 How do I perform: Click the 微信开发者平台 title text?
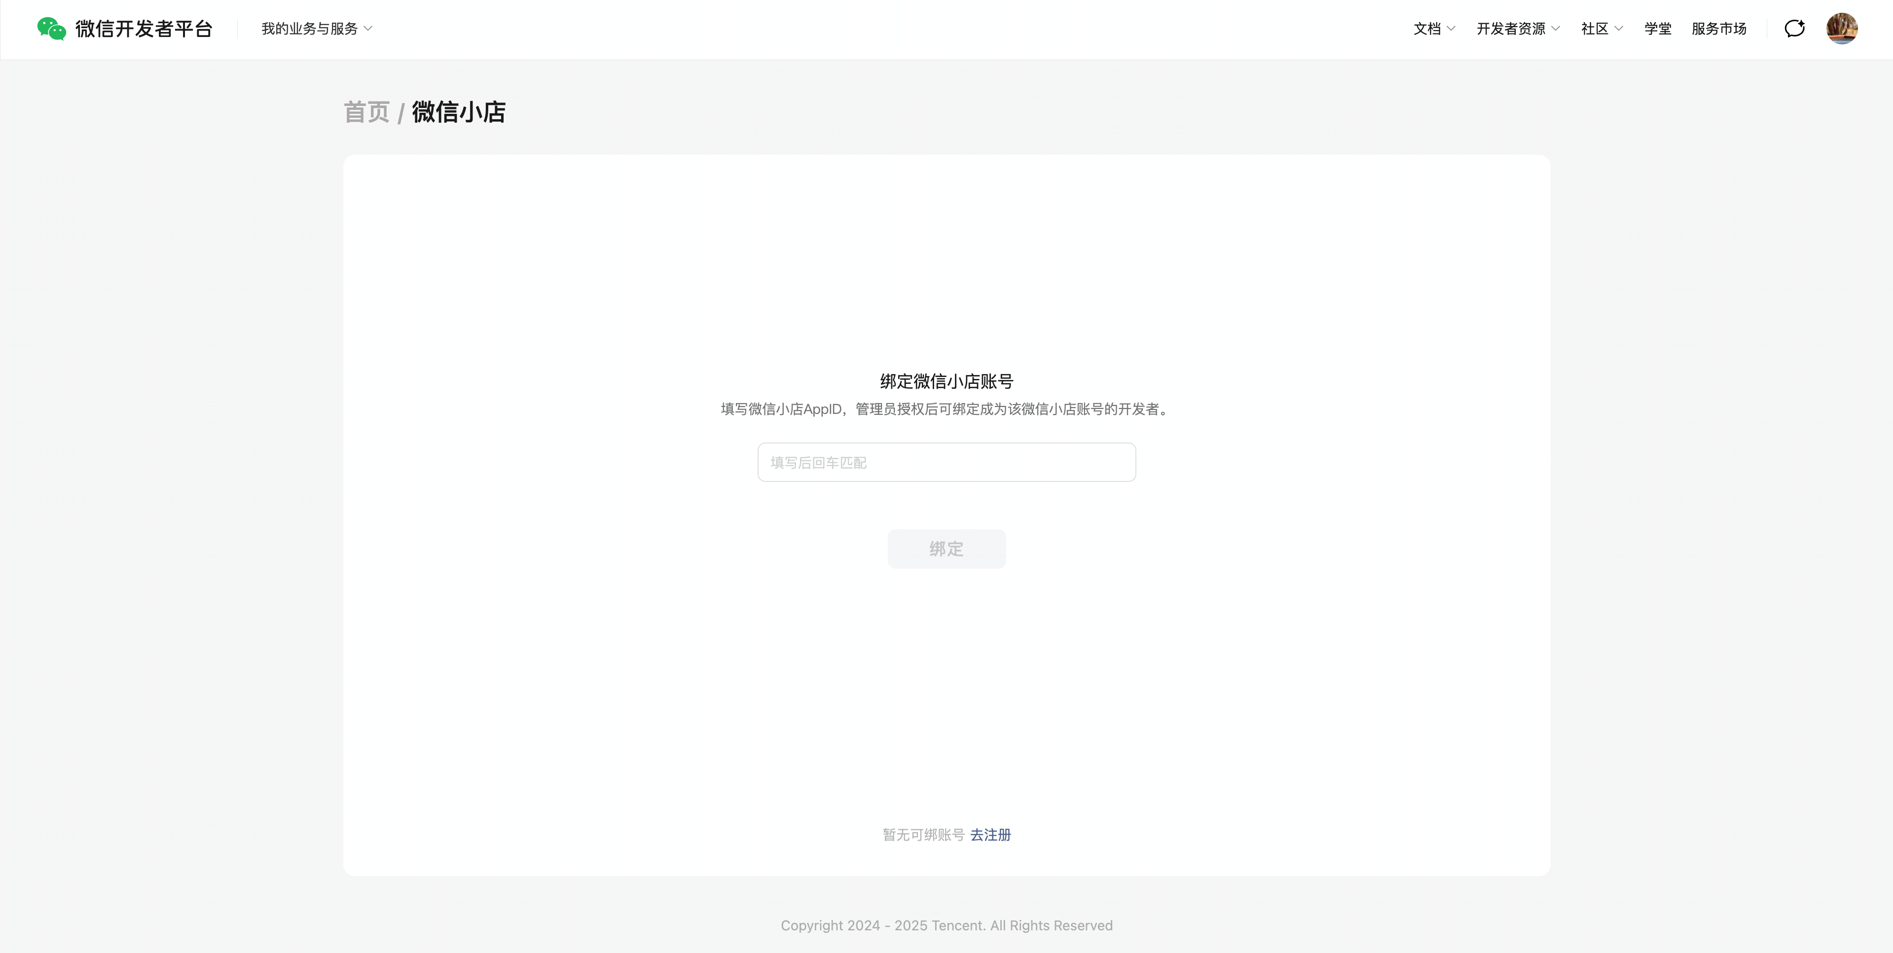pyautogui.click(x=144, y=29)
